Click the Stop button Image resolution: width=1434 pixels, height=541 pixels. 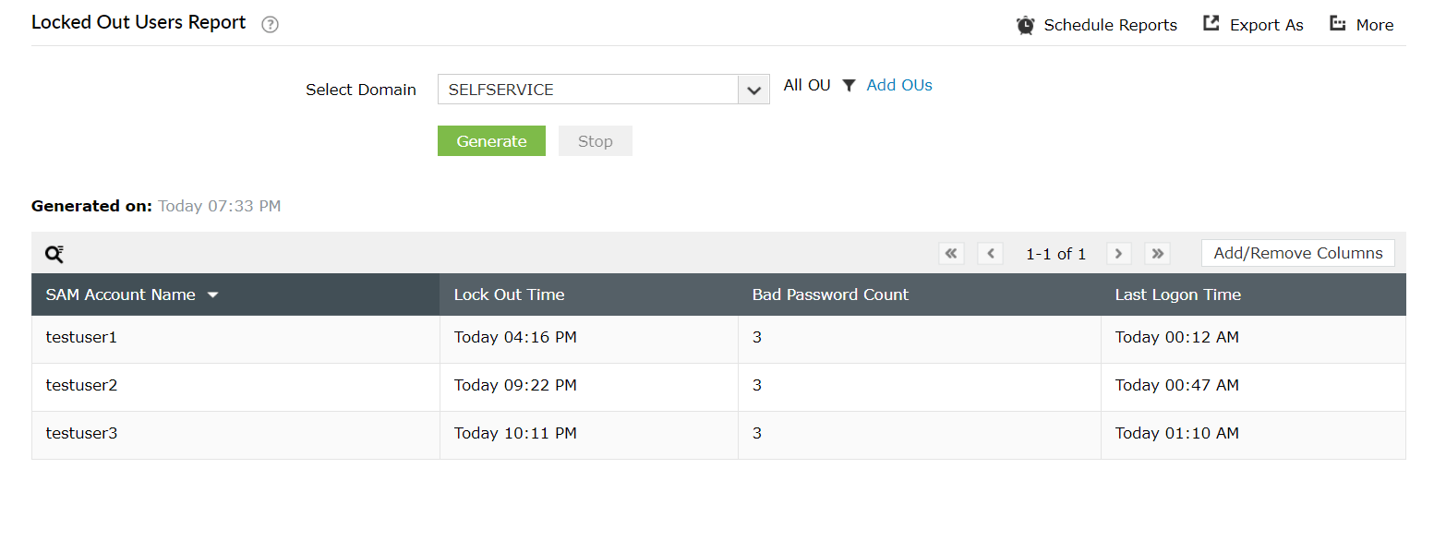point(595,141)
